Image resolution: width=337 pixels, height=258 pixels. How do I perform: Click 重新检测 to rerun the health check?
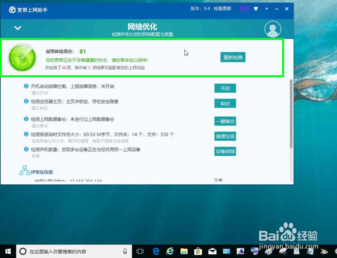pos(233,57)
